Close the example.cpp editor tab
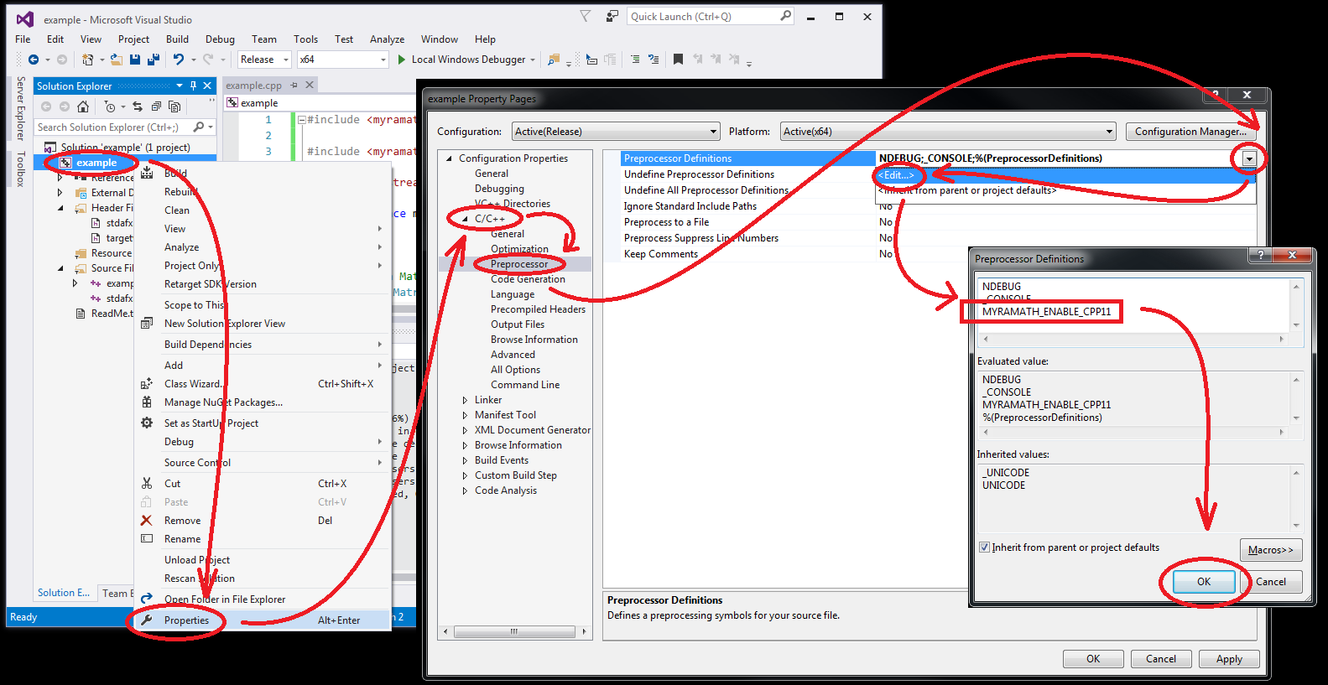1328x685 pixels. click(310, 85)
